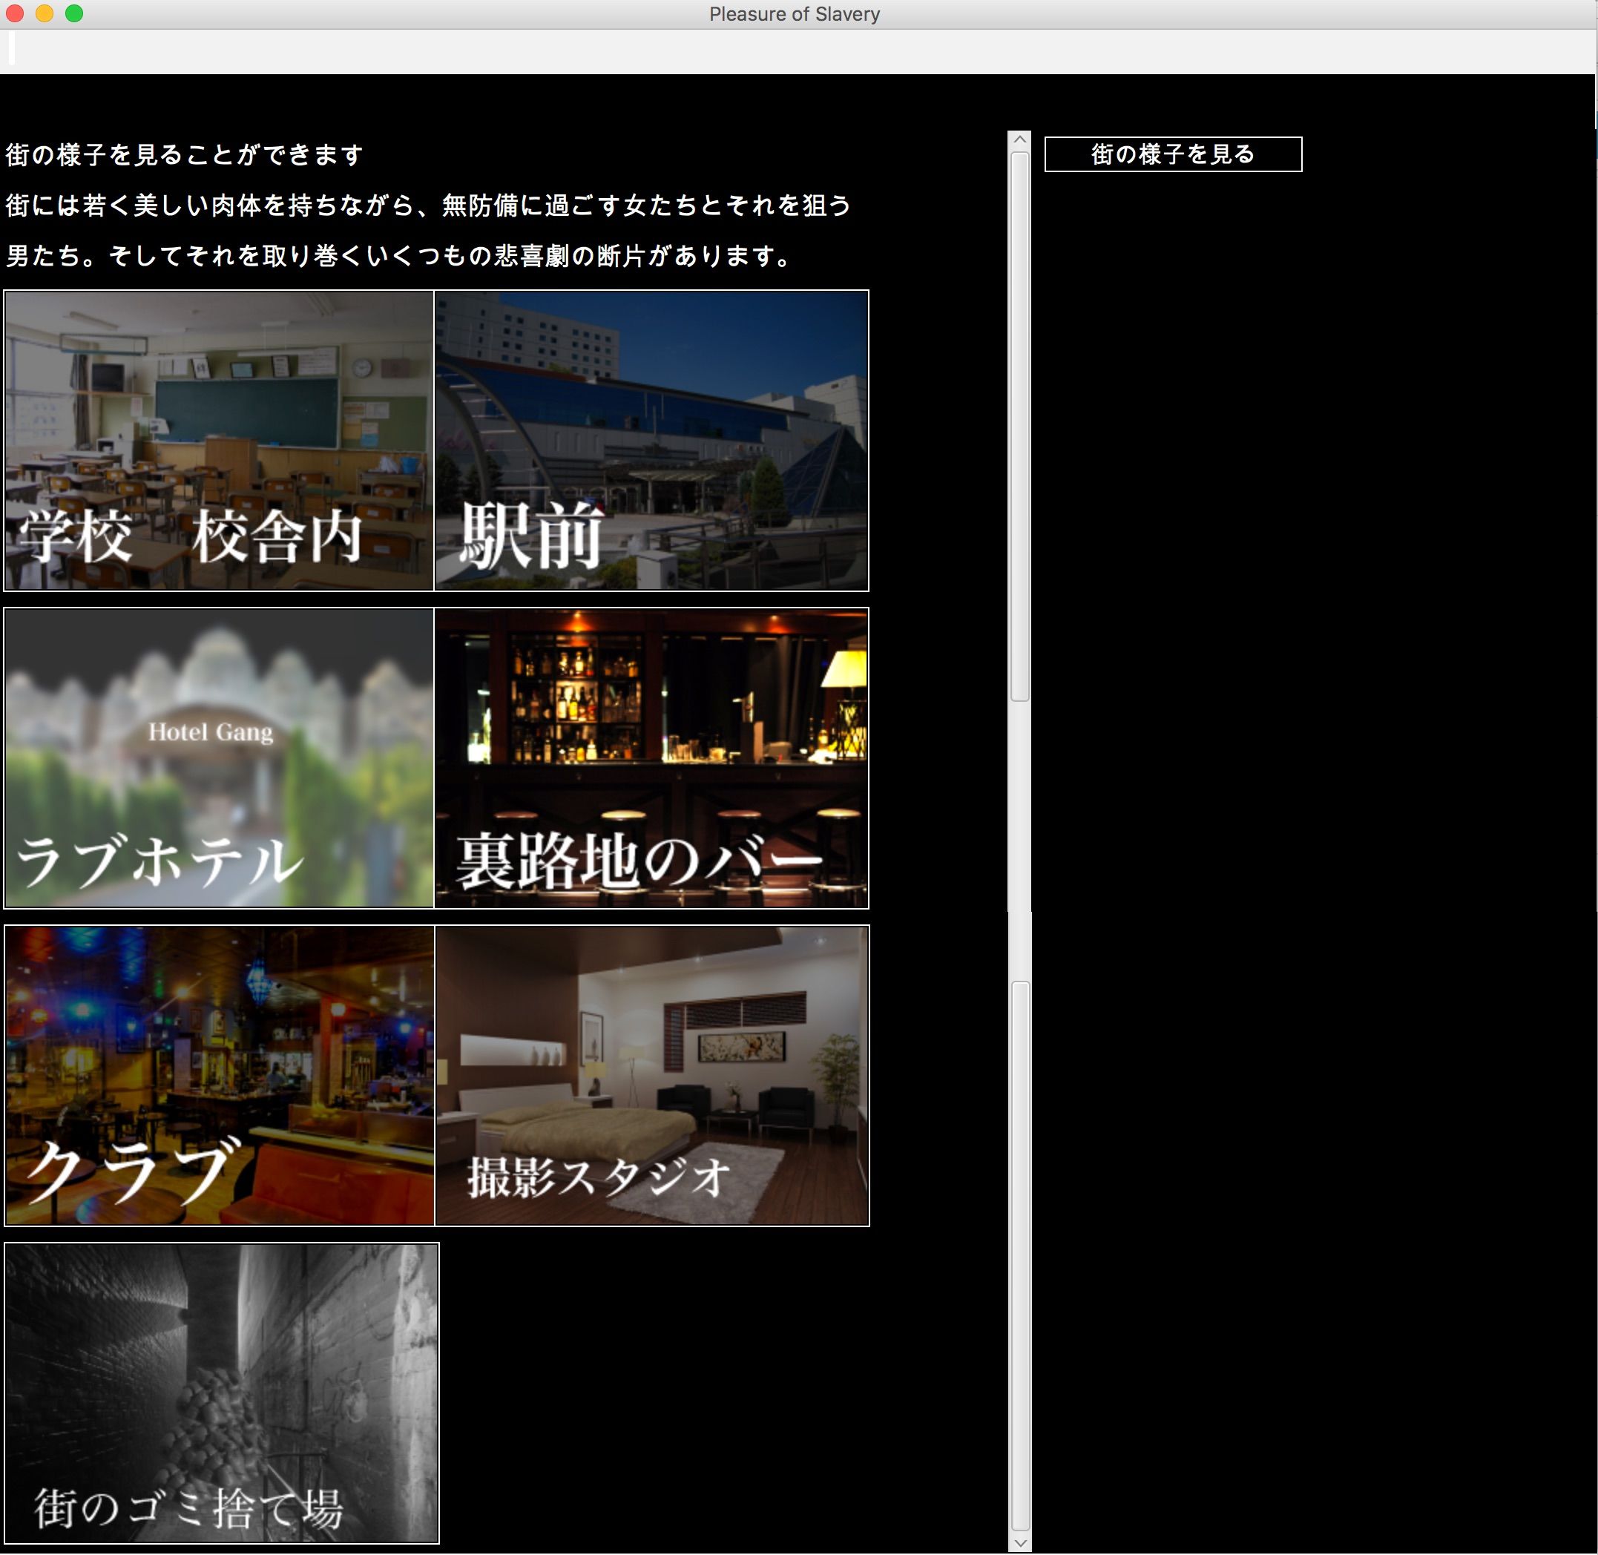Screen dimensions: 1598x1555
Task: Click the text line starting 男たち。そして
Action: coord(398,256)
